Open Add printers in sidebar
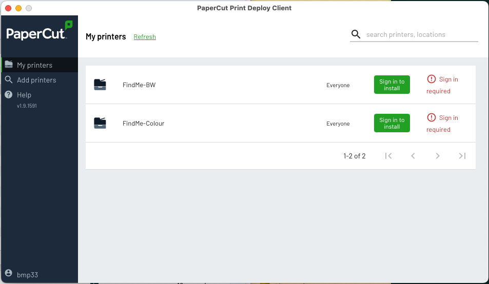 tap(40, 80)
